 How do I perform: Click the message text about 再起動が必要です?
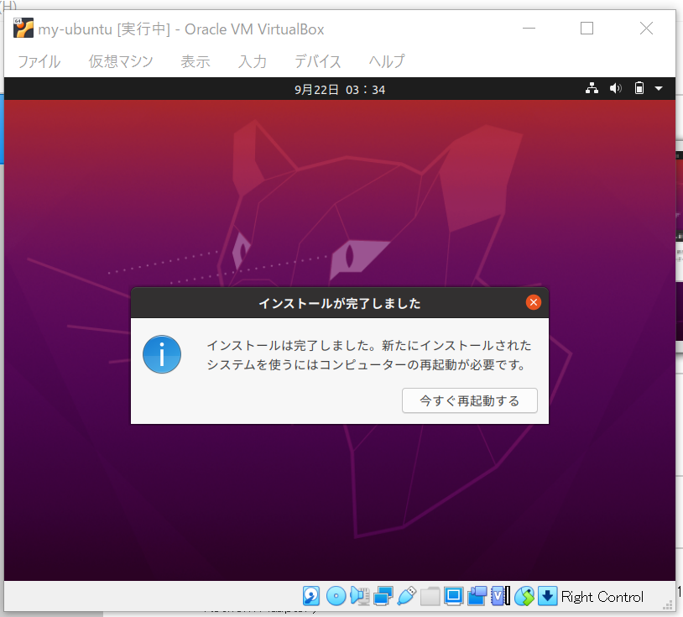[369, 355]
